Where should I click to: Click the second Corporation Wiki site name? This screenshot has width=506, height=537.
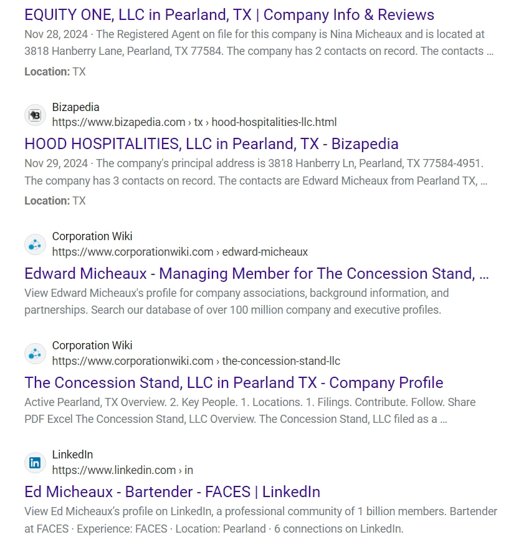92,346
